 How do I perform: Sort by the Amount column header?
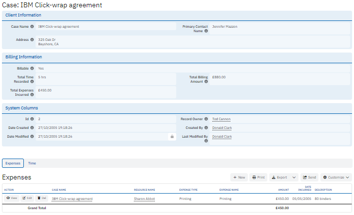(283, 190)
